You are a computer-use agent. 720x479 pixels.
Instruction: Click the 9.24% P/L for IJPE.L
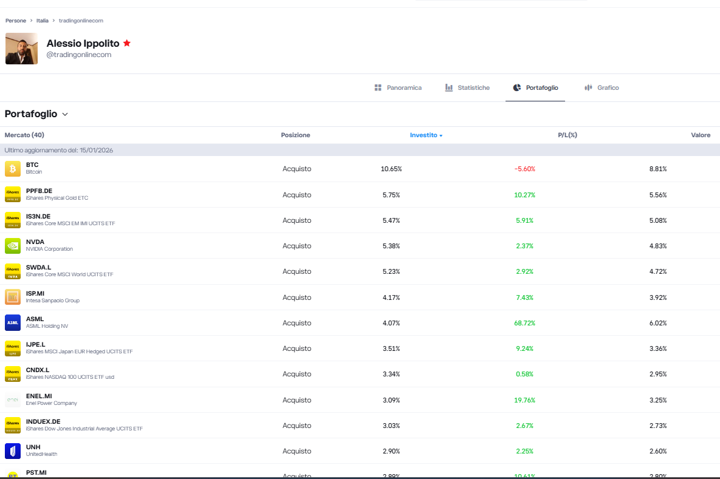(524, 348)
